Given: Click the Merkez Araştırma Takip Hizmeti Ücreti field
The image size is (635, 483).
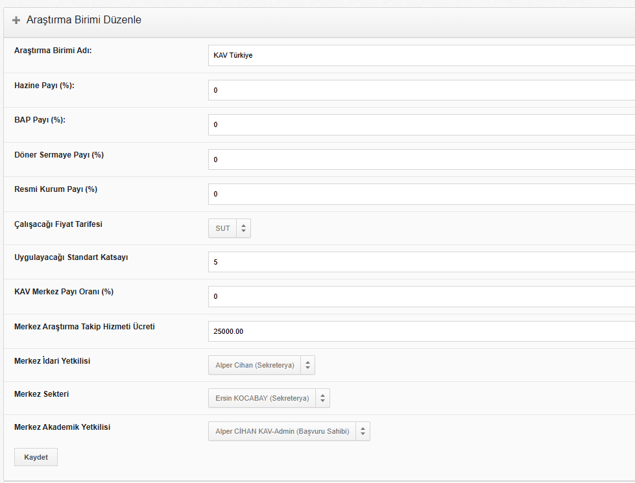Looking at the screenshot, I should [422, 331].
